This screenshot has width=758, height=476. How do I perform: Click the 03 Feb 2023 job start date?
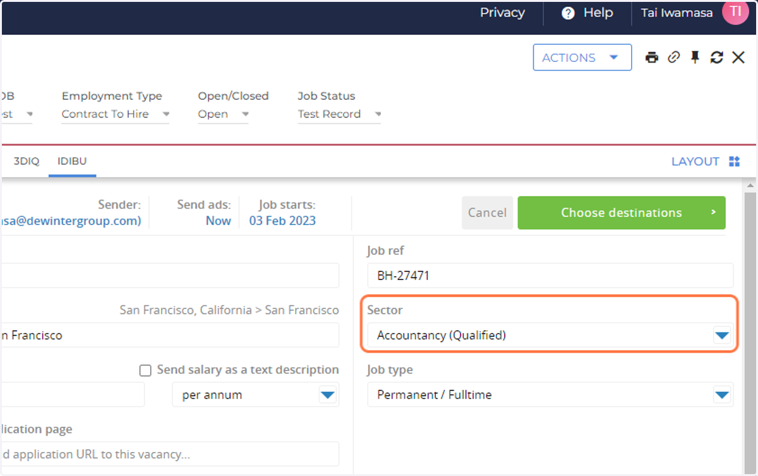click(282, 221)
